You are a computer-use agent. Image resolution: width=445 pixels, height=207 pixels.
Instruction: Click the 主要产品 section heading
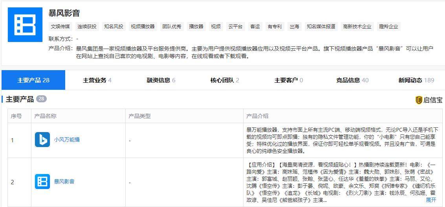pyautogui.click(x=20, y=99)
